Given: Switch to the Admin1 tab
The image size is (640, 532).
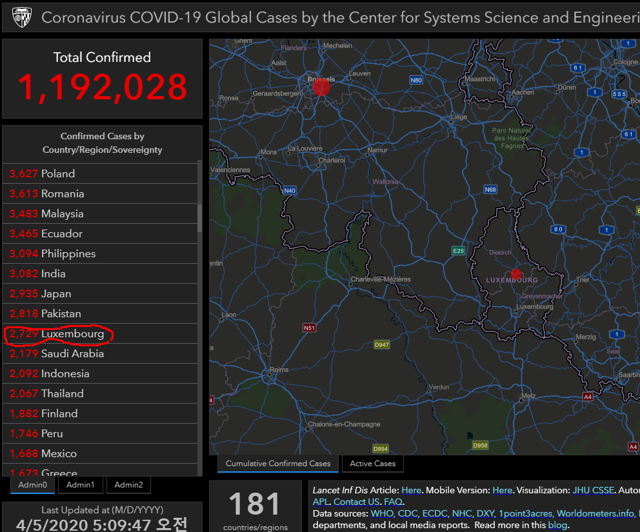Looking at the screenshot, I should [81, 485].
